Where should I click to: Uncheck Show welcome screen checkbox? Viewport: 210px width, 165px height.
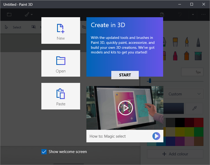click(x=44, y=152)
